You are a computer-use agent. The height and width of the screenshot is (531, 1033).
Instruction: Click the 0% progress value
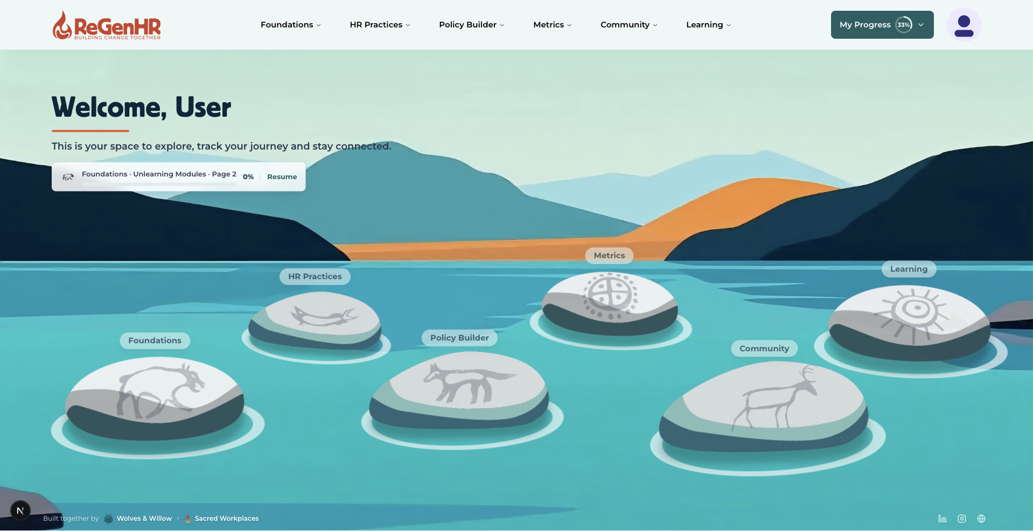coord(248,176)
